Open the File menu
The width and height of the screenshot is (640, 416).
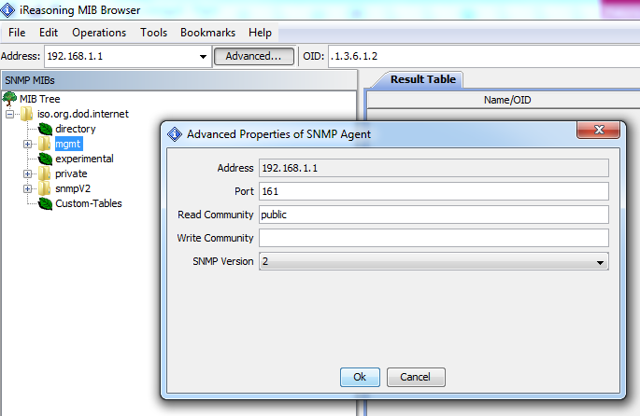pos(17,33)
